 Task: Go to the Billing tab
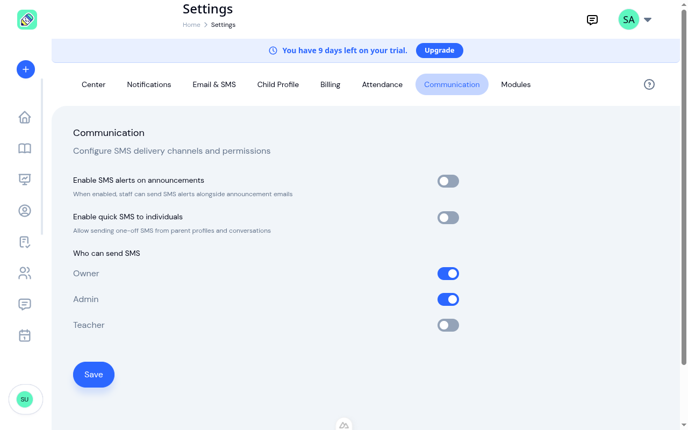[x=330, y=84]
